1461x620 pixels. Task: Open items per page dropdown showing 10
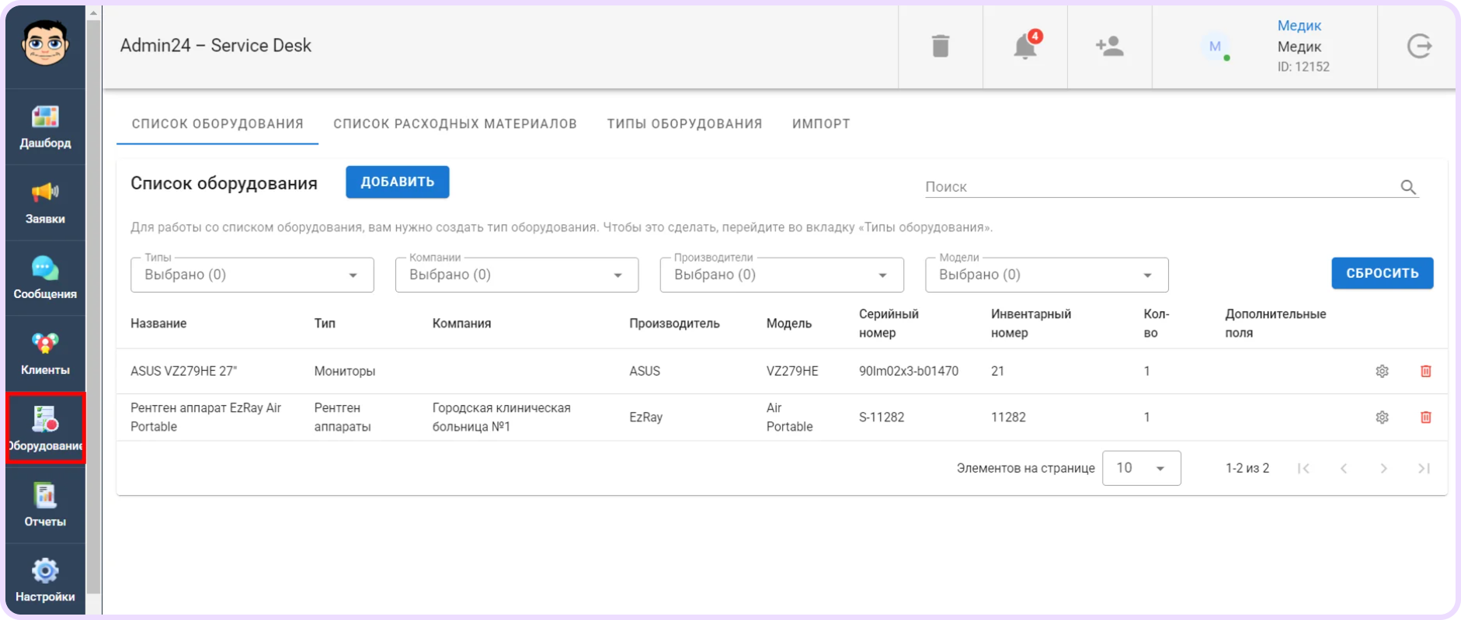click(x=1141, y=468)
